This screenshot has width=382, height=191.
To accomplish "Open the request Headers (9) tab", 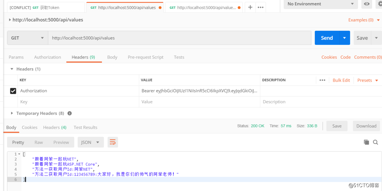I will coord(83,57).
